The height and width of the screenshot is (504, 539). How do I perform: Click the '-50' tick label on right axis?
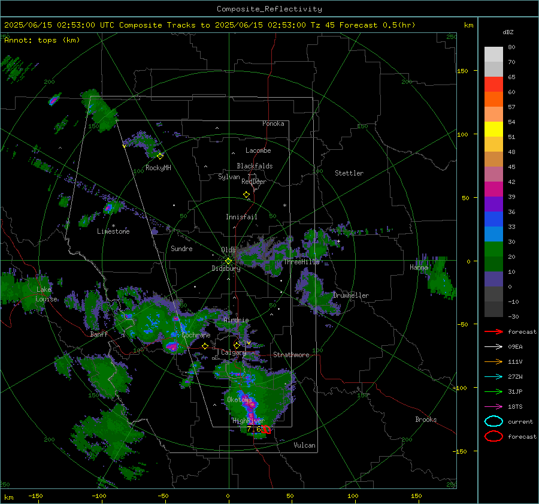coord(462,324)
